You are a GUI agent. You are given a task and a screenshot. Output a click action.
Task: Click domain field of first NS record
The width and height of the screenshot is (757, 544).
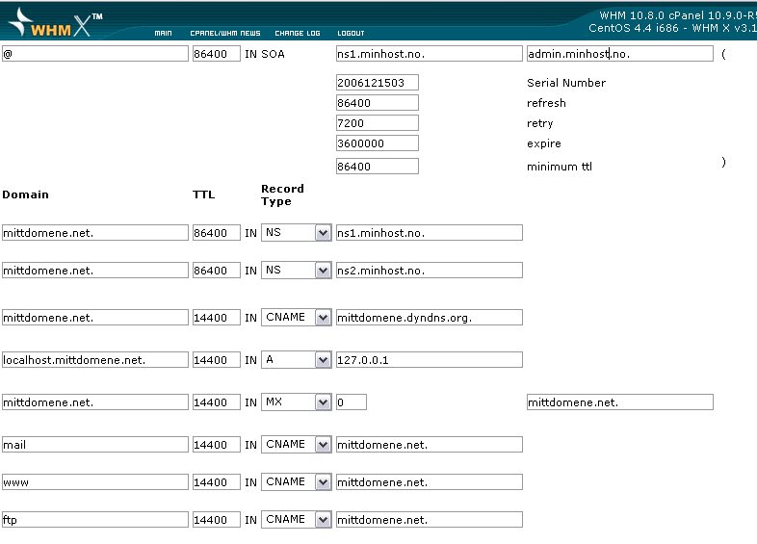click(95, 233)
